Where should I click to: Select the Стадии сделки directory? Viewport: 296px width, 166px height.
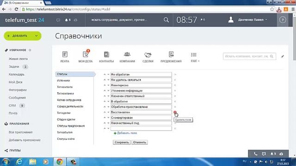pyautogui.click(x=66, y=119)
